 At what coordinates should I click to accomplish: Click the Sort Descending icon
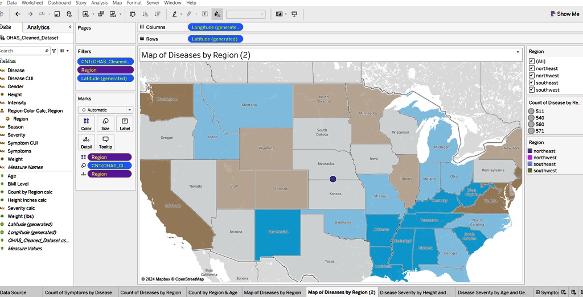[x=157, y=14]
